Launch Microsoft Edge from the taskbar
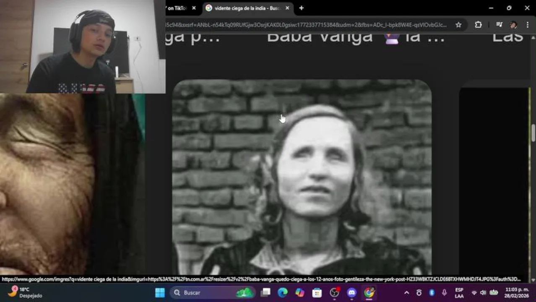This screenshot has height=302, width=536. coord(283,292)
